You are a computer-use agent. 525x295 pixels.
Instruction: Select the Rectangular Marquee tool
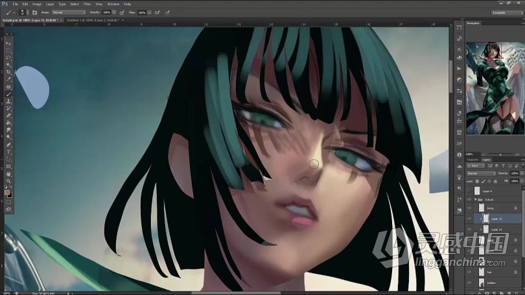pos(8,51)
